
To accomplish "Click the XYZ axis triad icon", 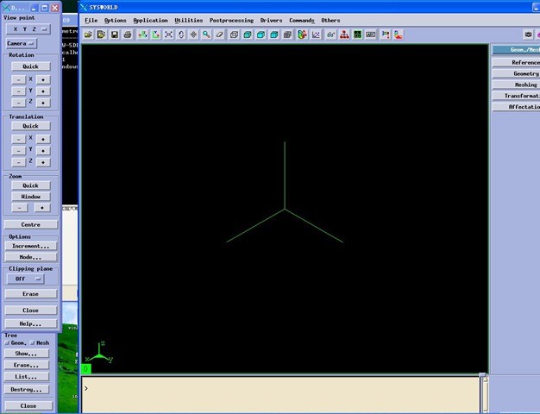I will pos(141,34).
